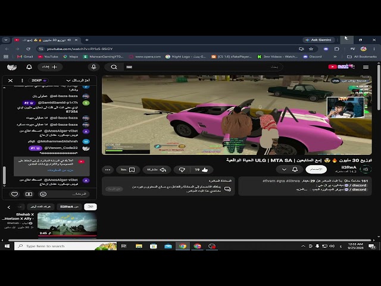Open the ii3RwA channel name link
The width and height of the screenshot is (381, 286).
pos(349,167)
